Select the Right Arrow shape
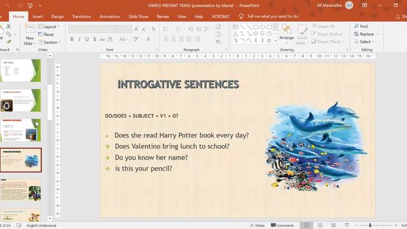This screenshot has width=407, height=229. pos(256,34)
